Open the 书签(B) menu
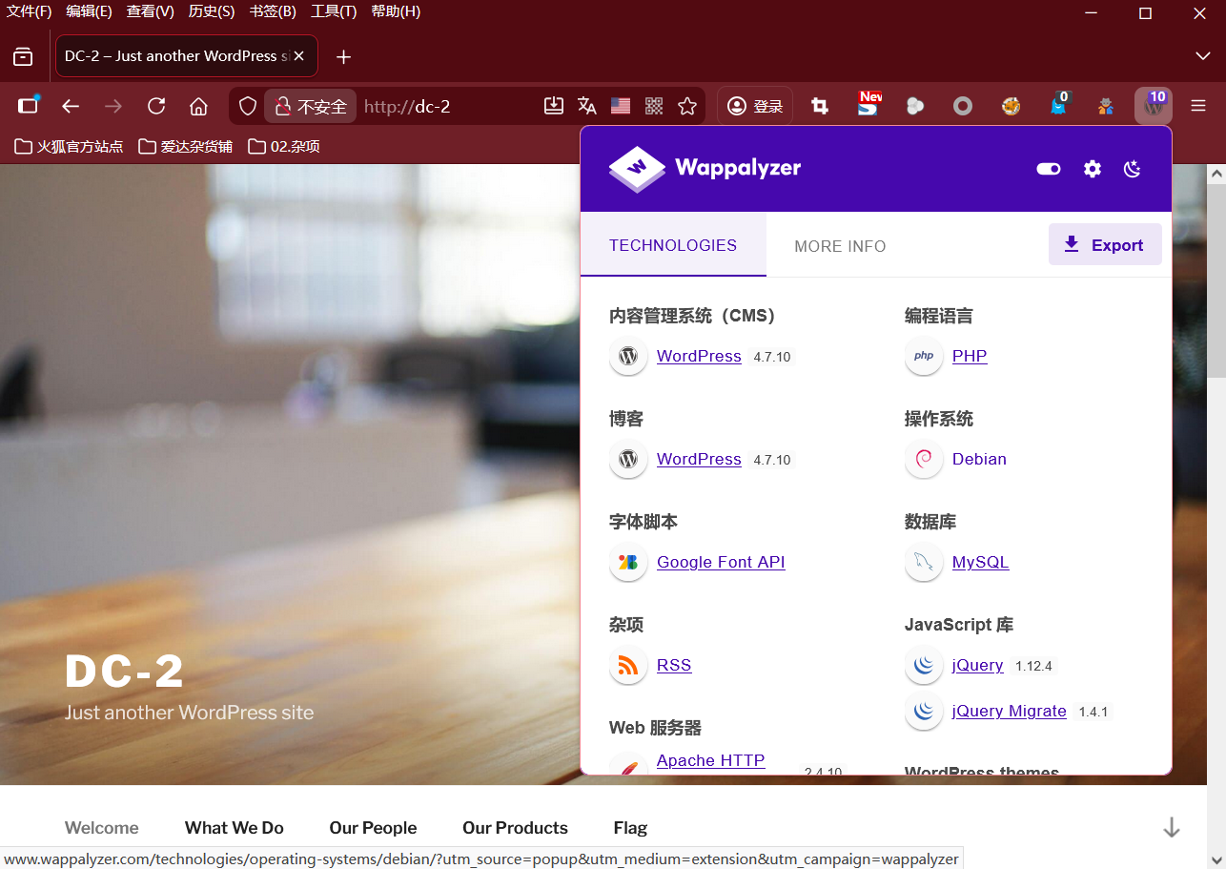Viewport: 1226px width, 869px height. tap(273, 11)
